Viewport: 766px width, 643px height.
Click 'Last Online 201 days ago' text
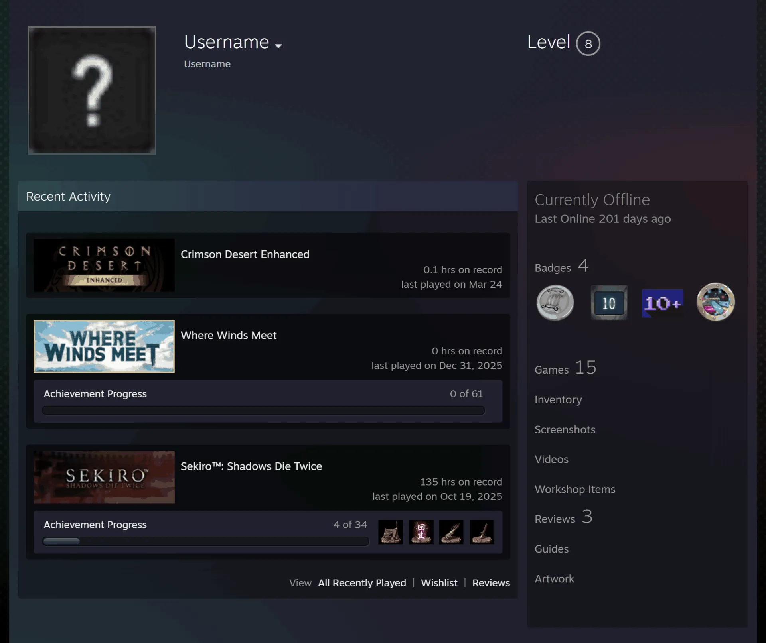point(602,219)
